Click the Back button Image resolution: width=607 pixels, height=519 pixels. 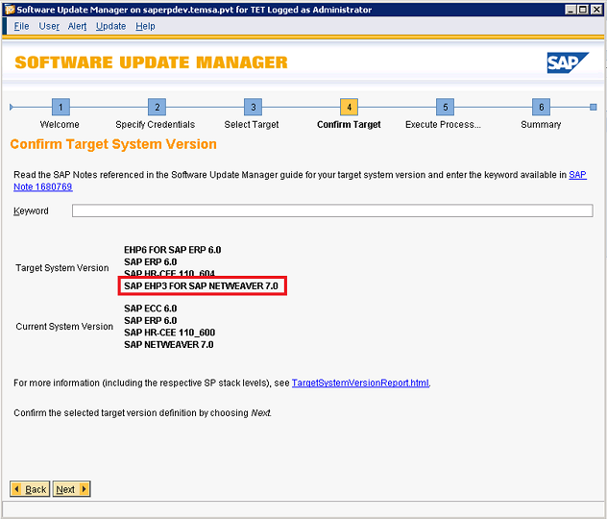[x=30, y=489]
